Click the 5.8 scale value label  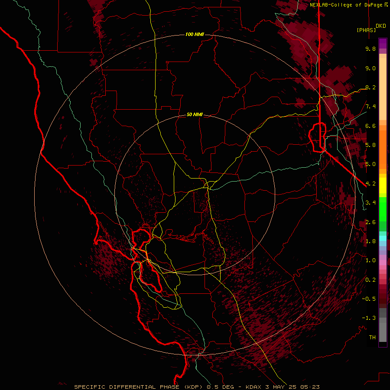coord(370,145)
